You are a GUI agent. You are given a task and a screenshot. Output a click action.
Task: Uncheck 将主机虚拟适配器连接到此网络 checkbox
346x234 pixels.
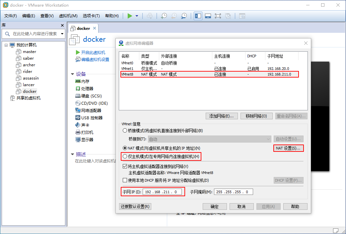point(125,166)
